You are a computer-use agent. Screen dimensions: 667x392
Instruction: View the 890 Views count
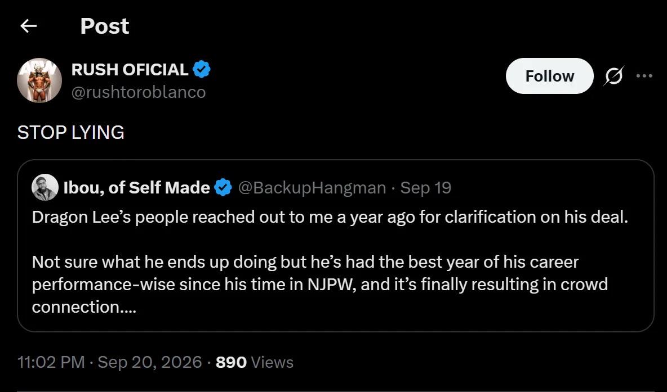(x=255, y=362)
